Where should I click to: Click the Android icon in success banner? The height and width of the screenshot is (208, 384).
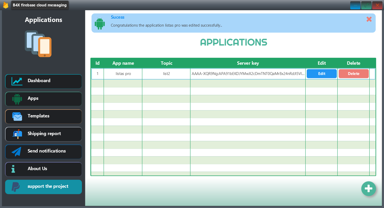(x=100, y=24)
